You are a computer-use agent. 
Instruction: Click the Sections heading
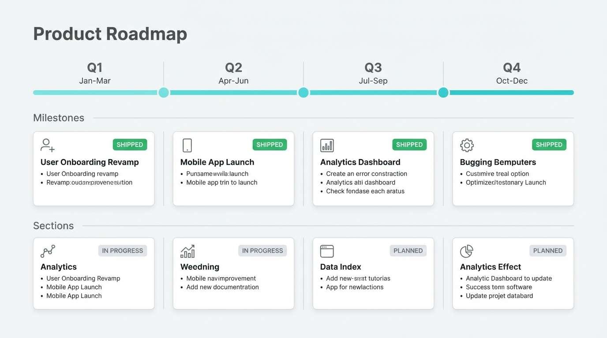(53, 225)
